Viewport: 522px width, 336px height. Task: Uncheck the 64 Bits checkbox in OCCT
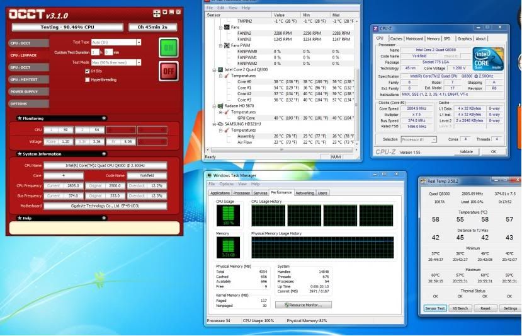[x=88, y=71]
